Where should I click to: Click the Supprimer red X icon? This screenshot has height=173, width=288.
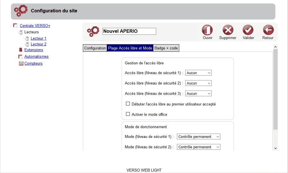click(228, 30)
